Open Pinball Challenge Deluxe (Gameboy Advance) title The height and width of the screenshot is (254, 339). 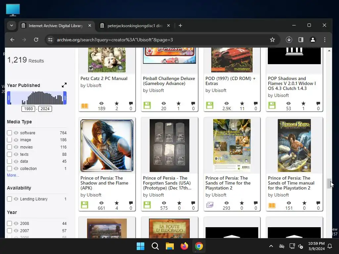point(169,81)
